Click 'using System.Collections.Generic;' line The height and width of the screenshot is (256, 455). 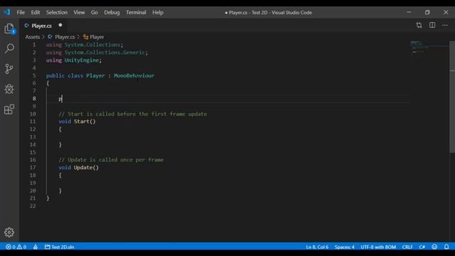[x=97, y=52]
